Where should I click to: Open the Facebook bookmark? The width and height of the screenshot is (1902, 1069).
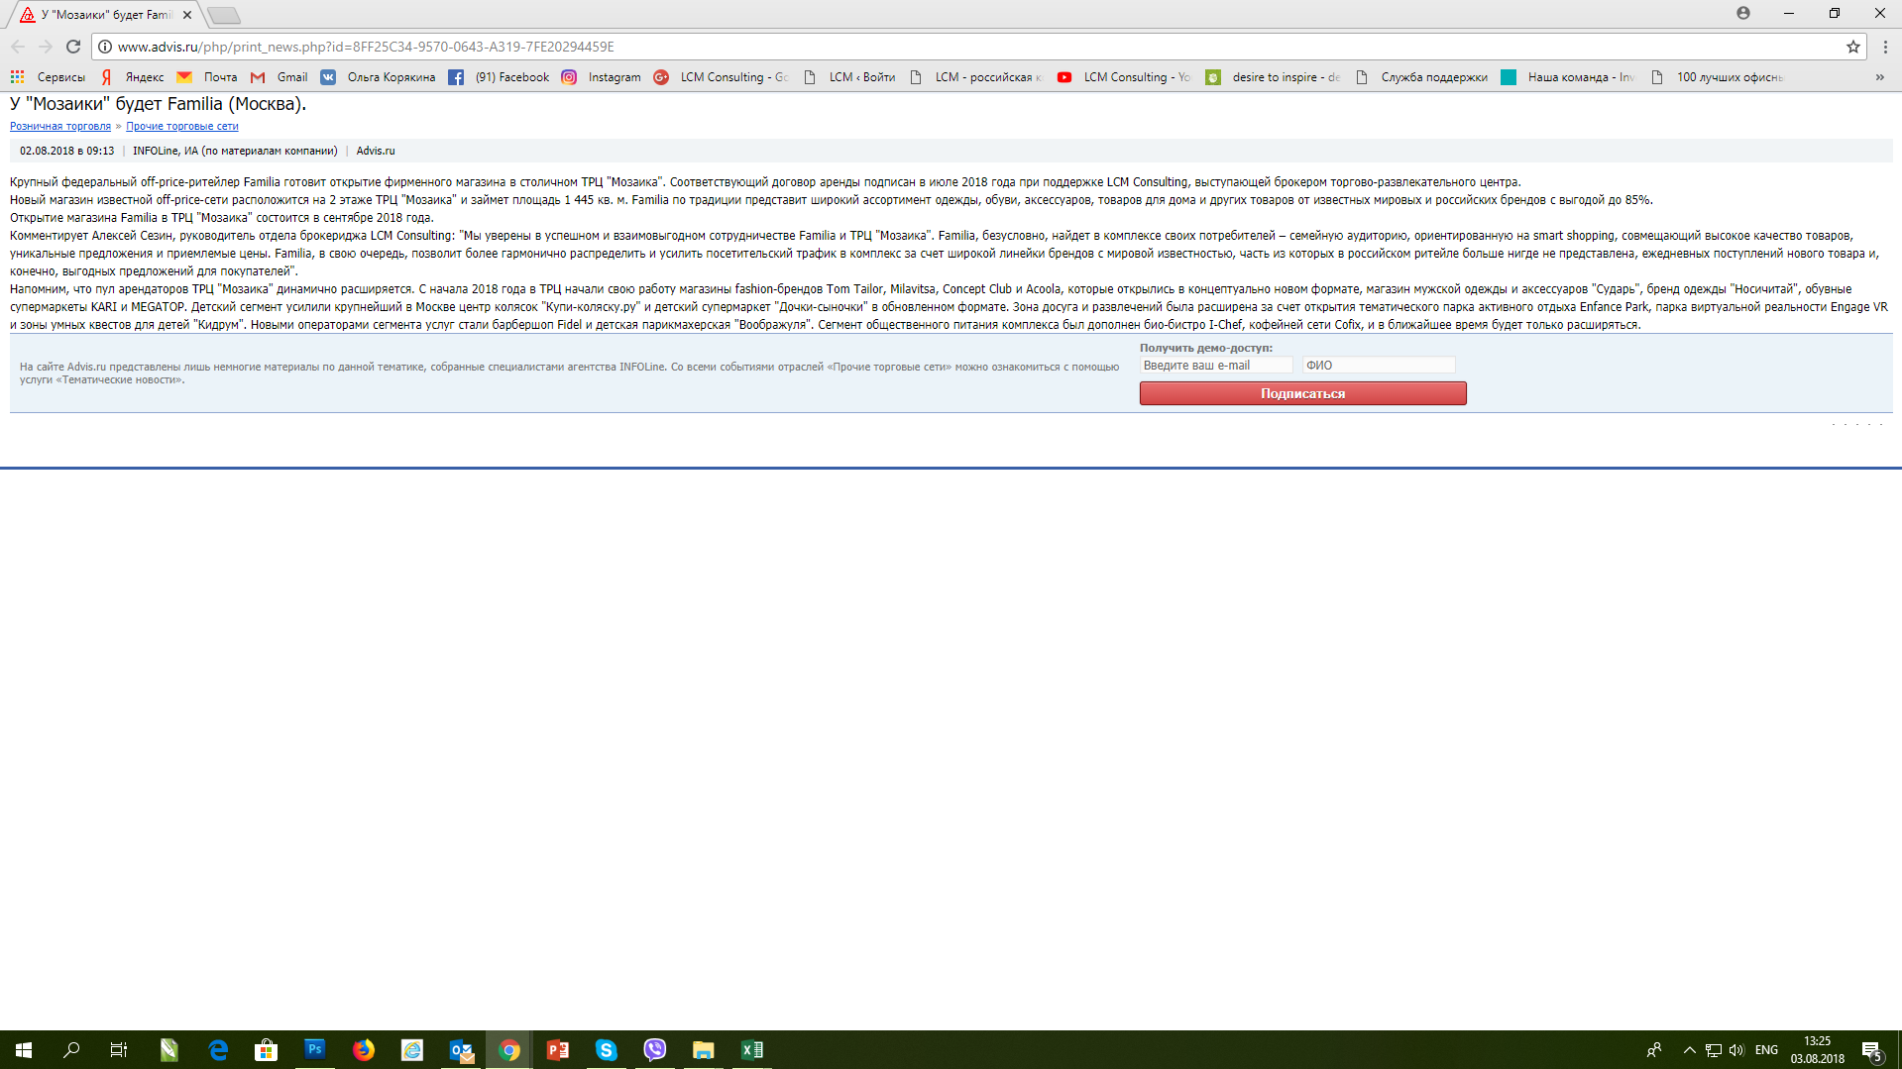[499, 77]
